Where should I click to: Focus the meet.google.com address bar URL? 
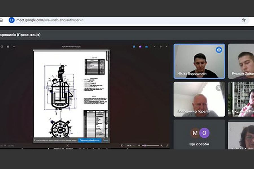pos(50,20)
